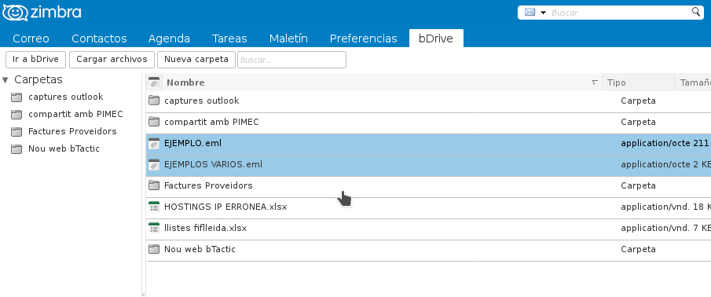The image size is (711, 297).
Task: Click the HOSTINGS IP ERRONEA.xlsx spreadsheet icon
Action: [x=154, y=207]
